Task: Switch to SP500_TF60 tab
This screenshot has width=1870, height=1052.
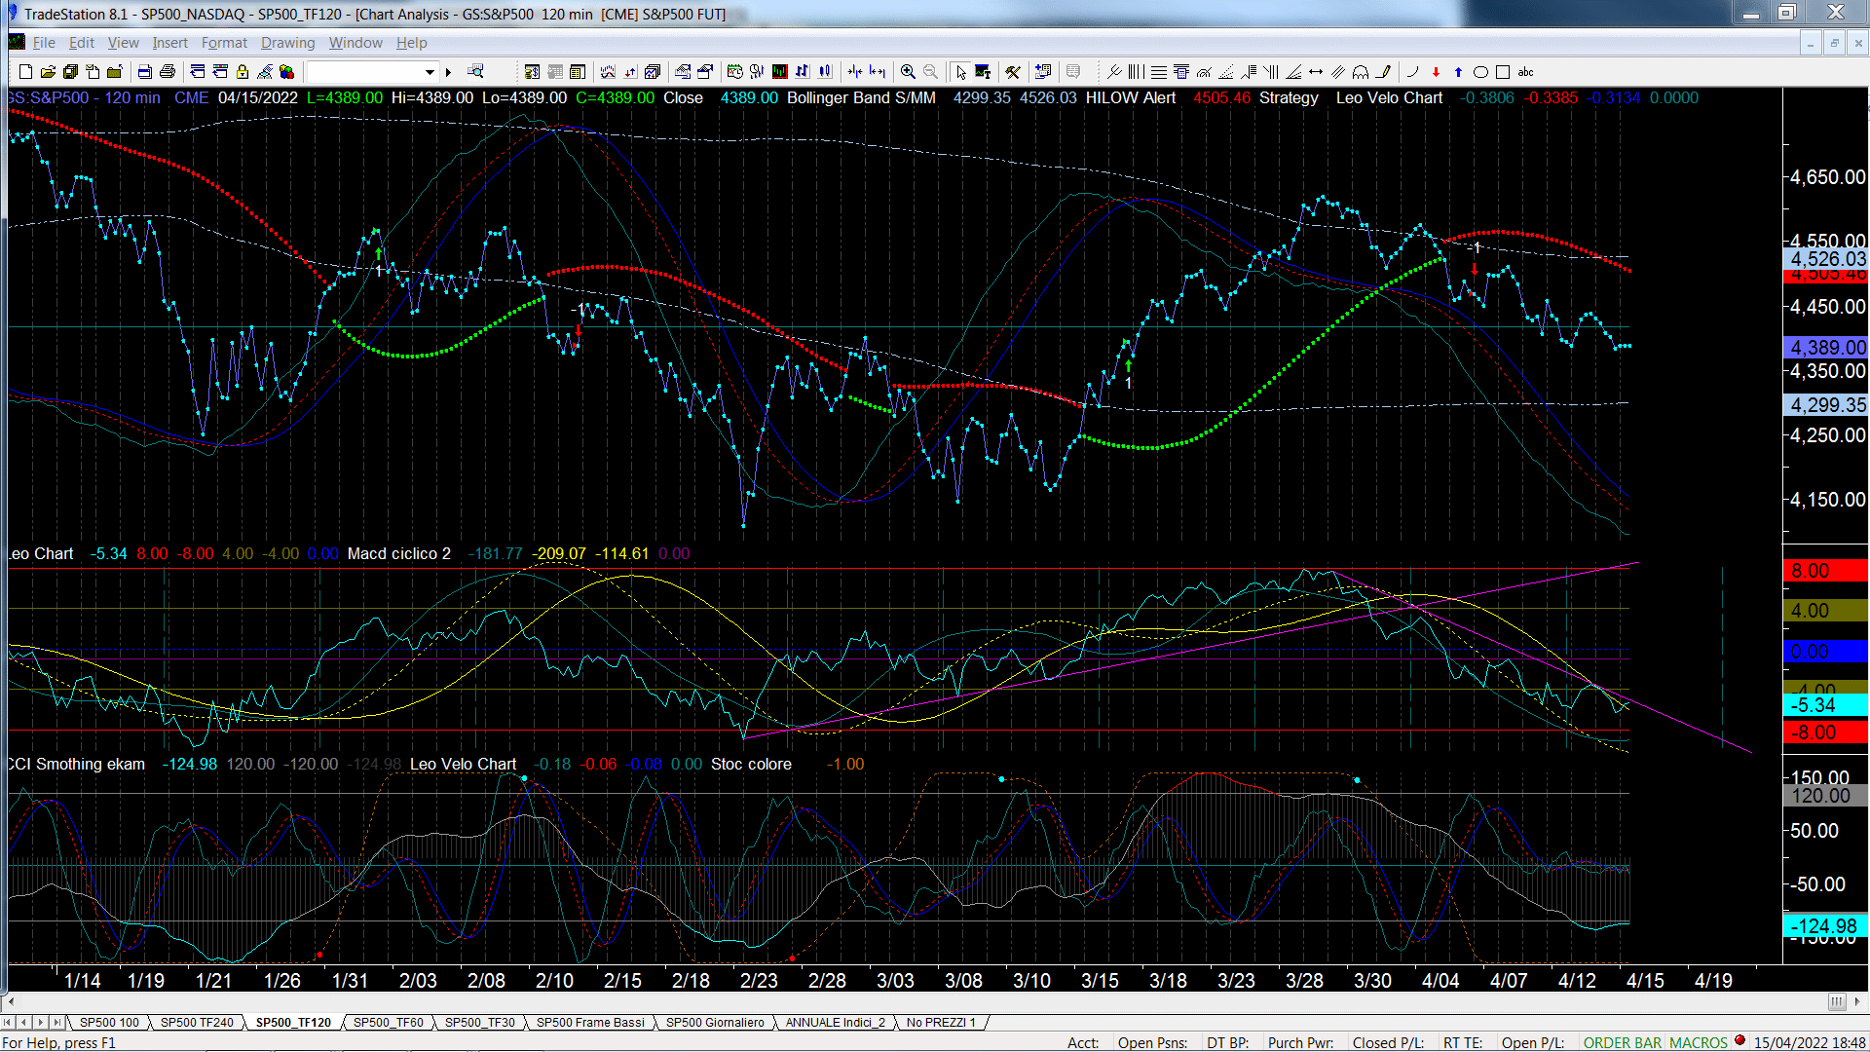Action: [388, 1022]
